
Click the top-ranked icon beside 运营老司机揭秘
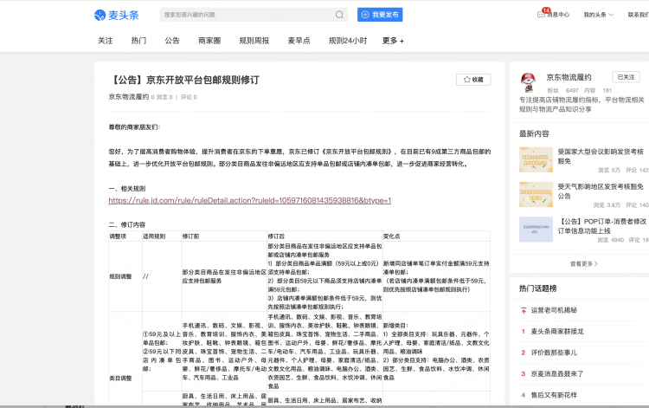(524, 309)
